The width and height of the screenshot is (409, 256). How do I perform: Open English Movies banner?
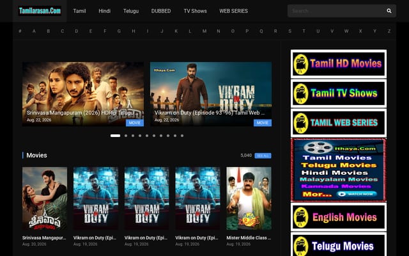tap(339, 217)
